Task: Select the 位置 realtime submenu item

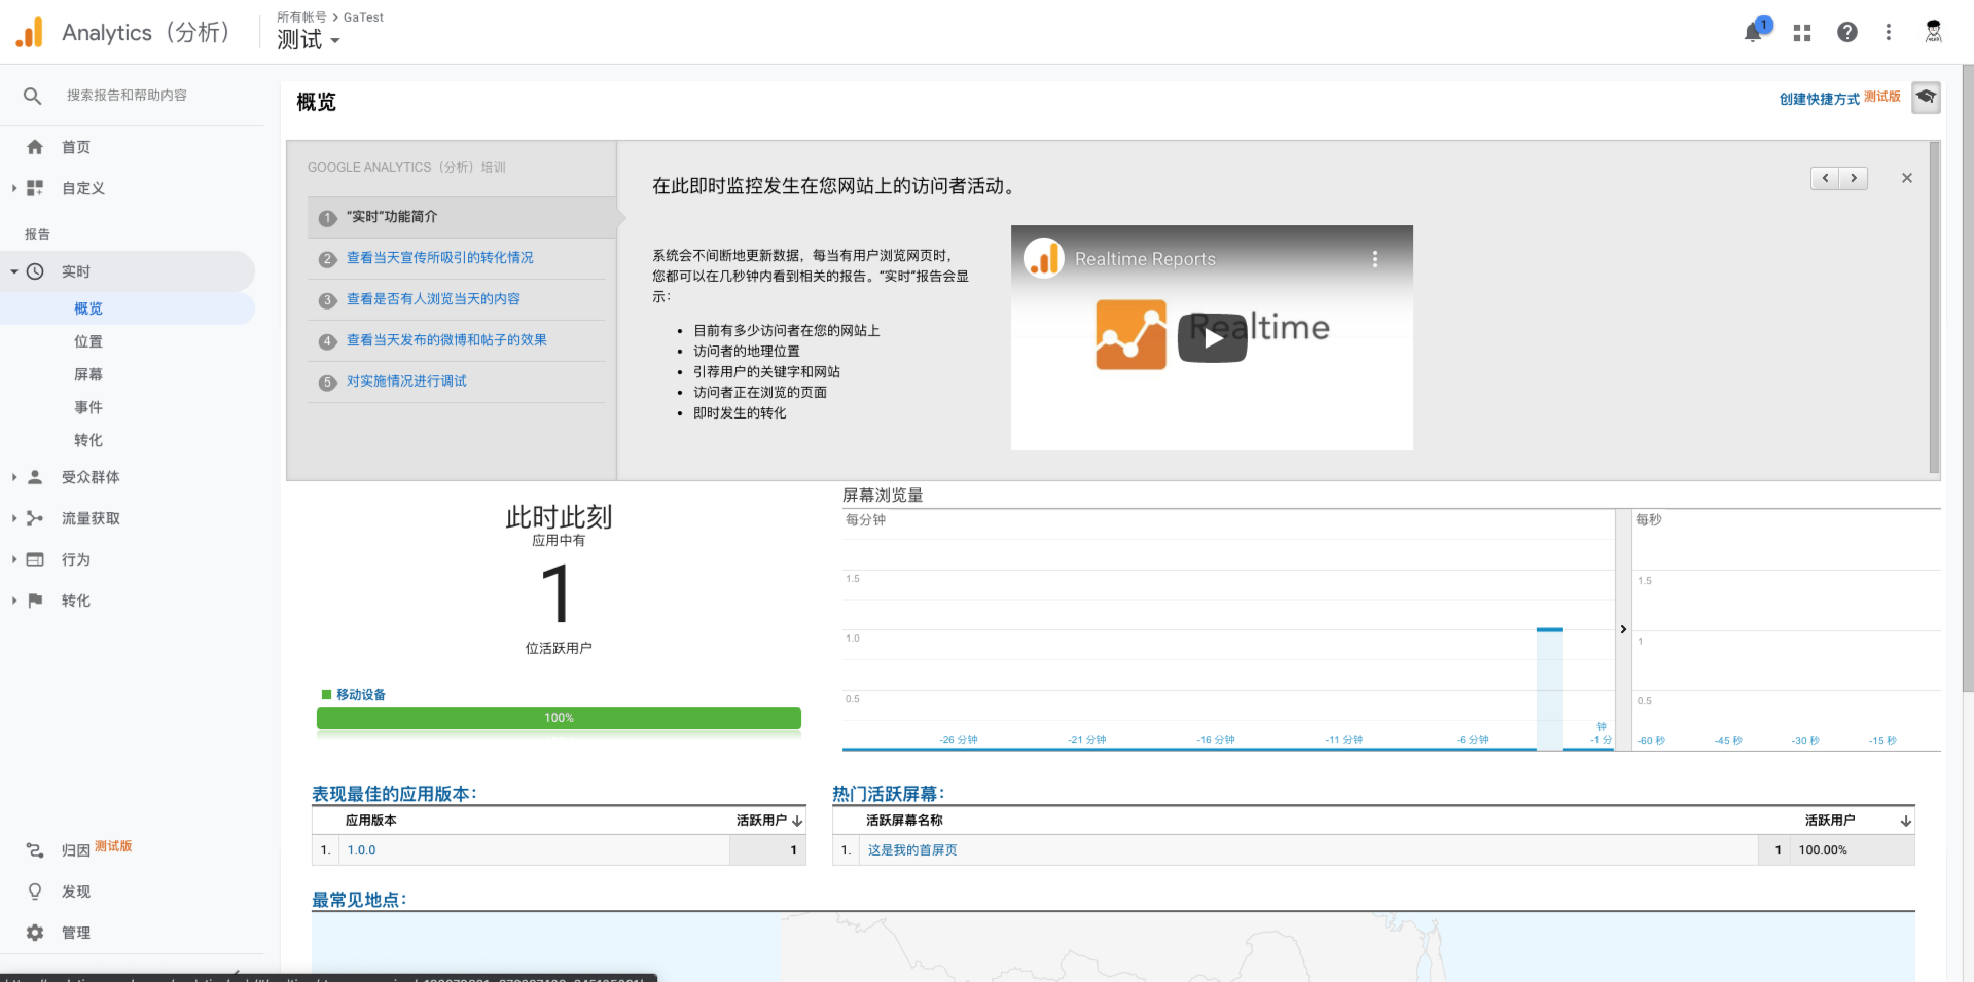Action: [x=88, y=341]
